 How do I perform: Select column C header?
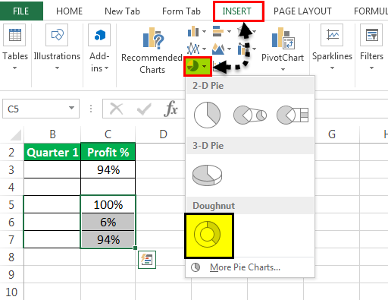[x=108, y=134]
